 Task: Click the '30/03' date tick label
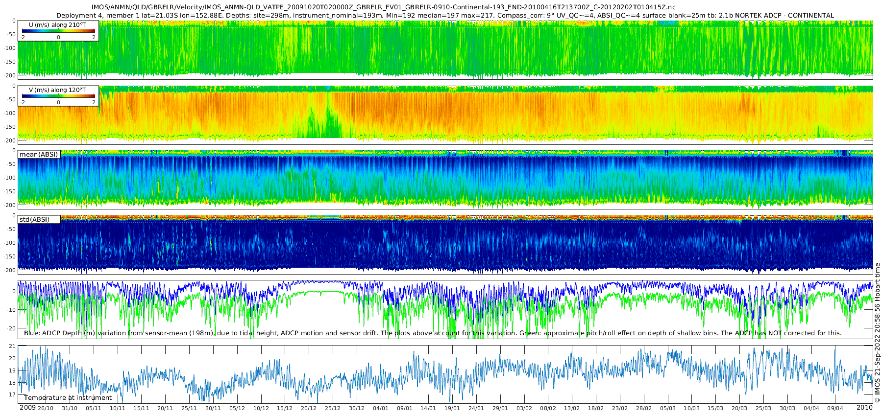point(787,408)
